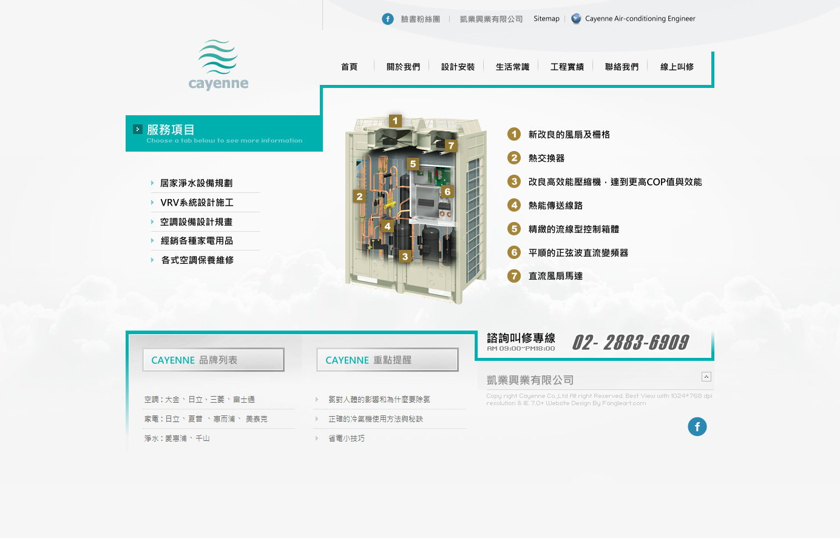Click CAYENNE 品牌列表 header button

point(213,360)
